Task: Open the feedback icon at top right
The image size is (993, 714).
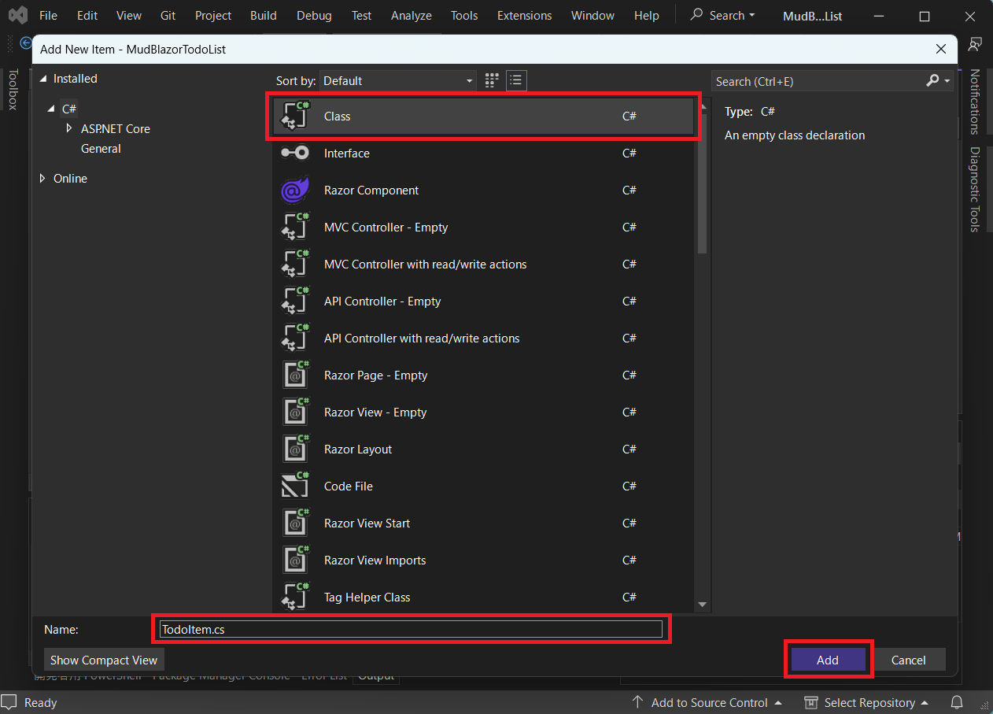Action: click(x=976, y=44)
